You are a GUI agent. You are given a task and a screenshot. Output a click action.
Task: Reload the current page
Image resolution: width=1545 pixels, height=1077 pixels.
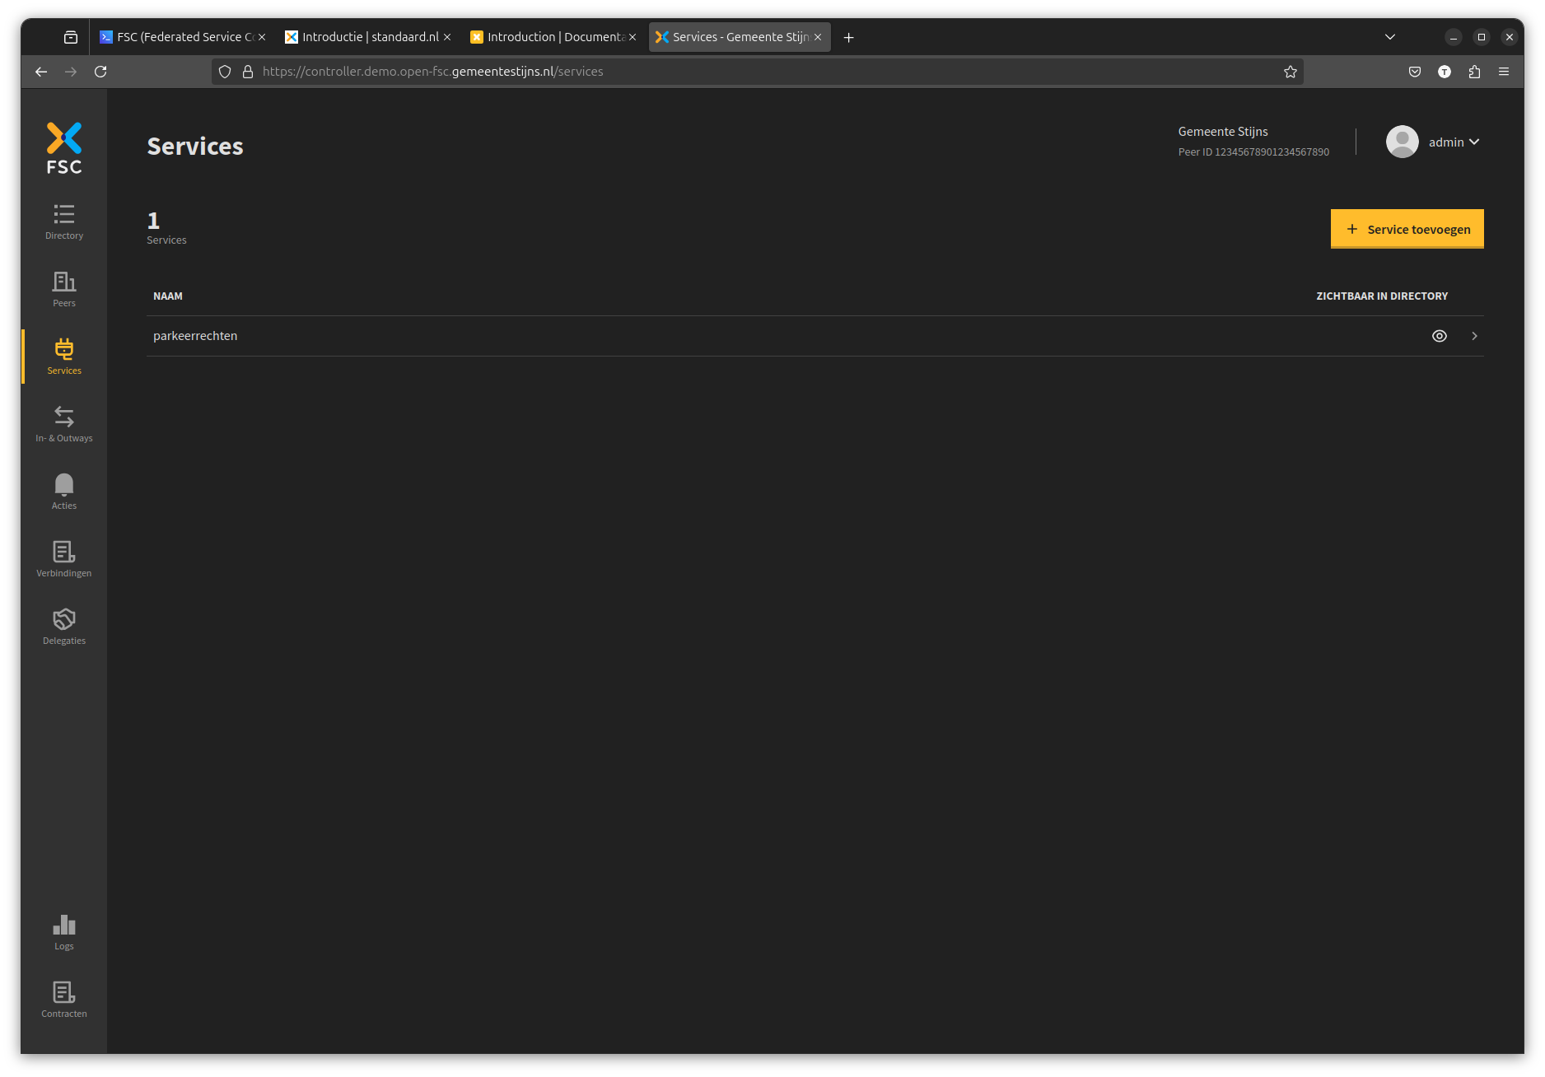[100, 72]
